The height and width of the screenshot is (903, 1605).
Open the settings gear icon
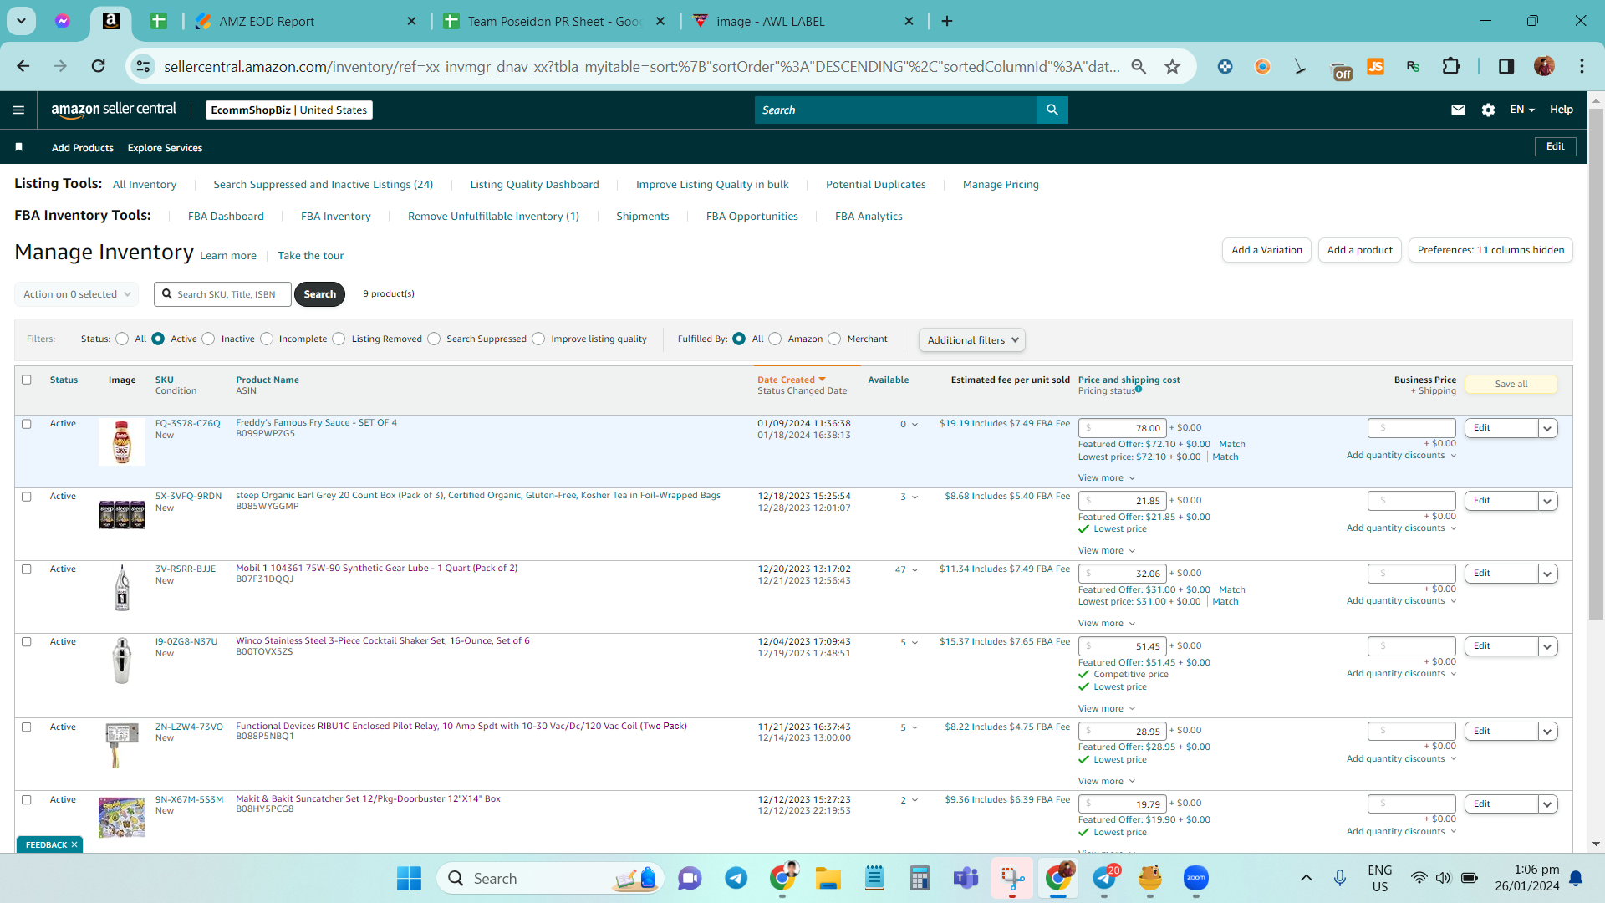tap(1488, 110)
